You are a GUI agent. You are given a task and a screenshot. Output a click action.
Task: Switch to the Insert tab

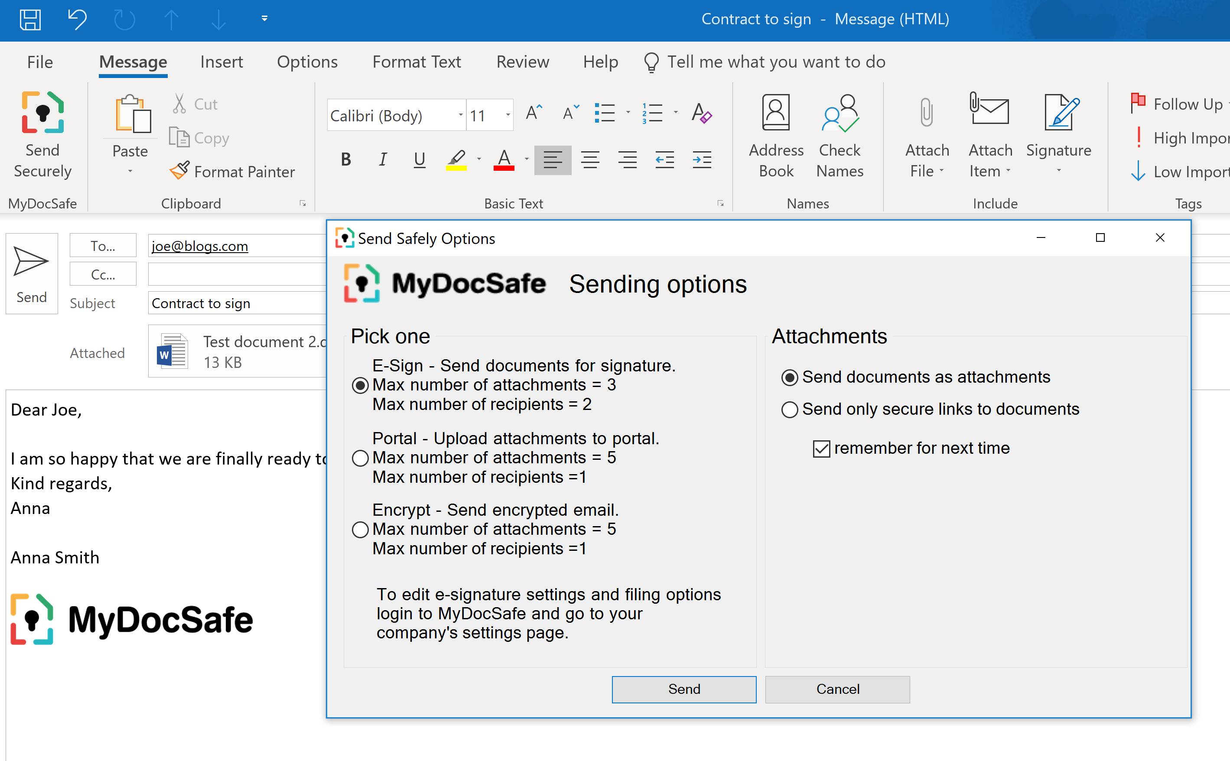tap(221, 62)
